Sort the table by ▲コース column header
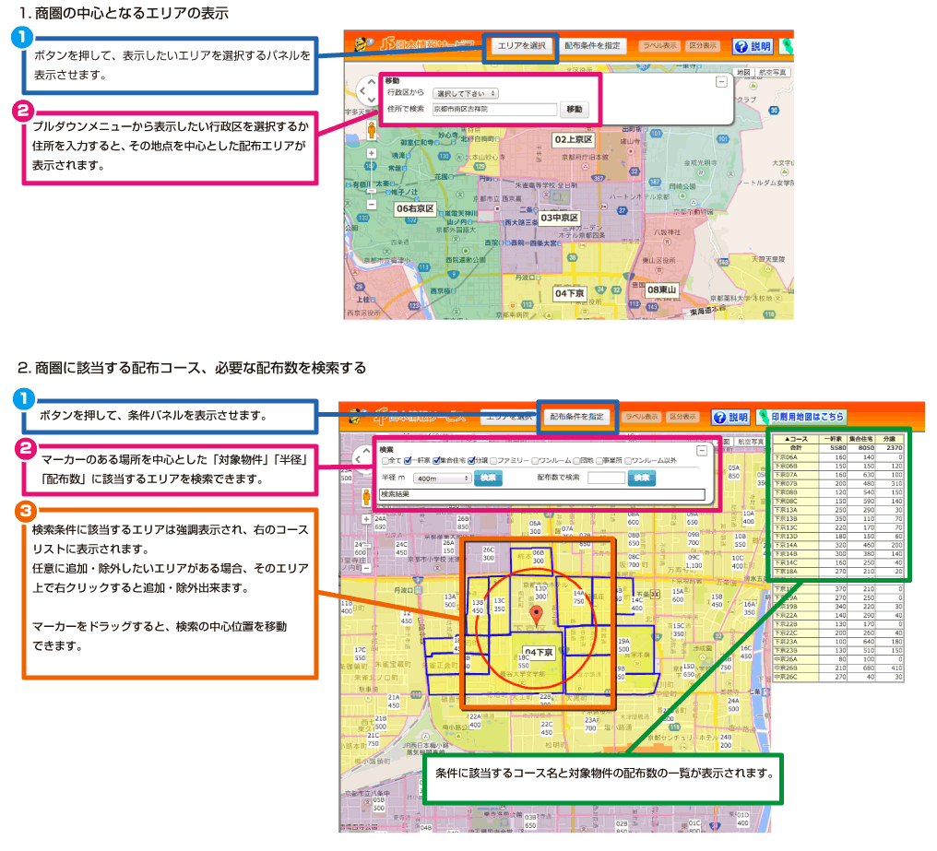 [794, 440]
